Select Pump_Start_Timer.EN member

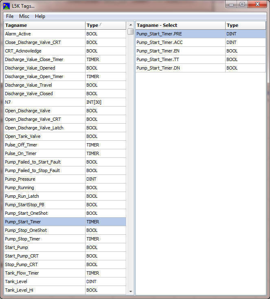tap(200, 51)
